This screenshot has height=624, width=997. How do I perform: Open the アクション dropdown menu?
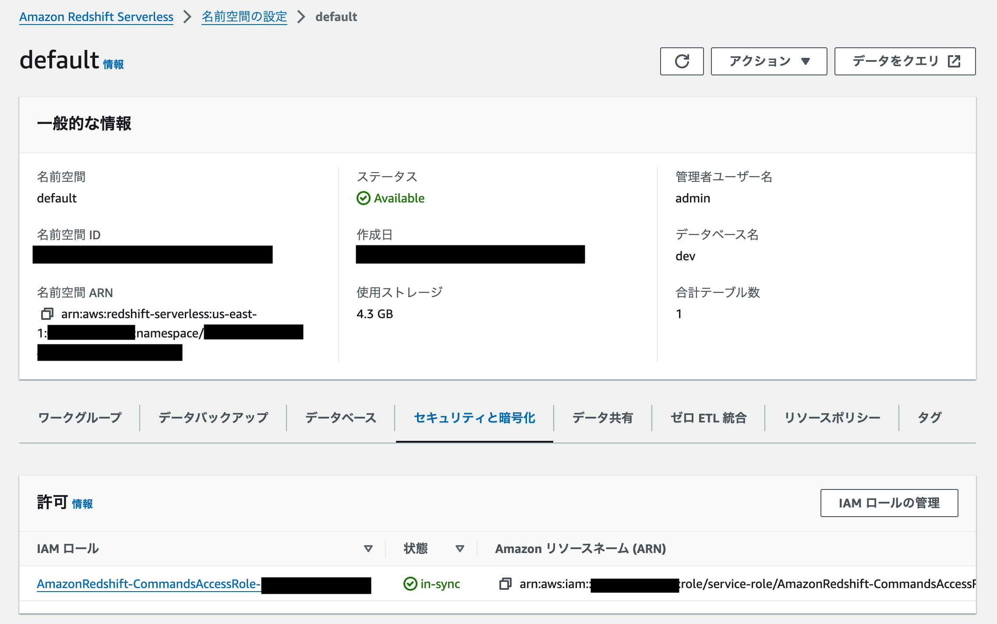click(x=768, y=61)
